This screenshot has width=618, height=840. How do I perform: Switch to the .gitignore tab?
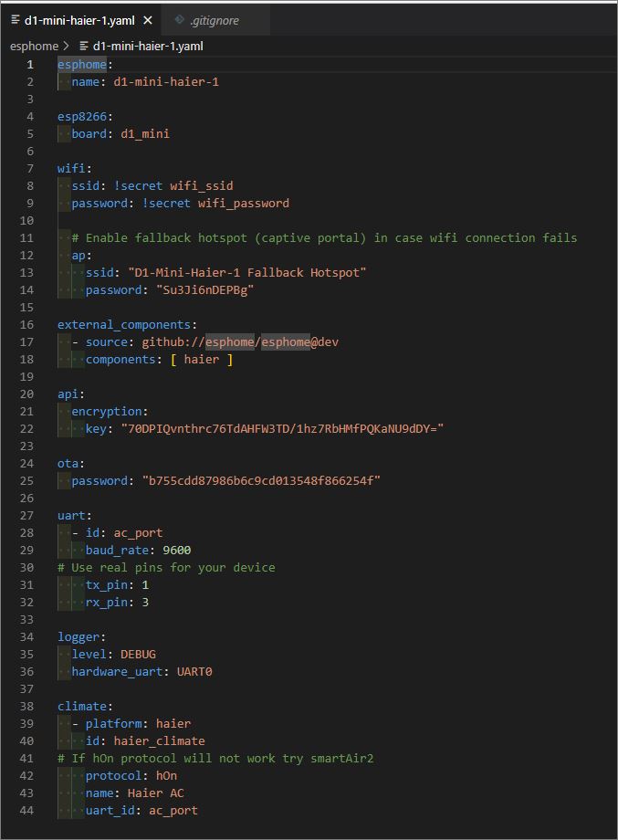pyautogui.click(x=214, y=20)
